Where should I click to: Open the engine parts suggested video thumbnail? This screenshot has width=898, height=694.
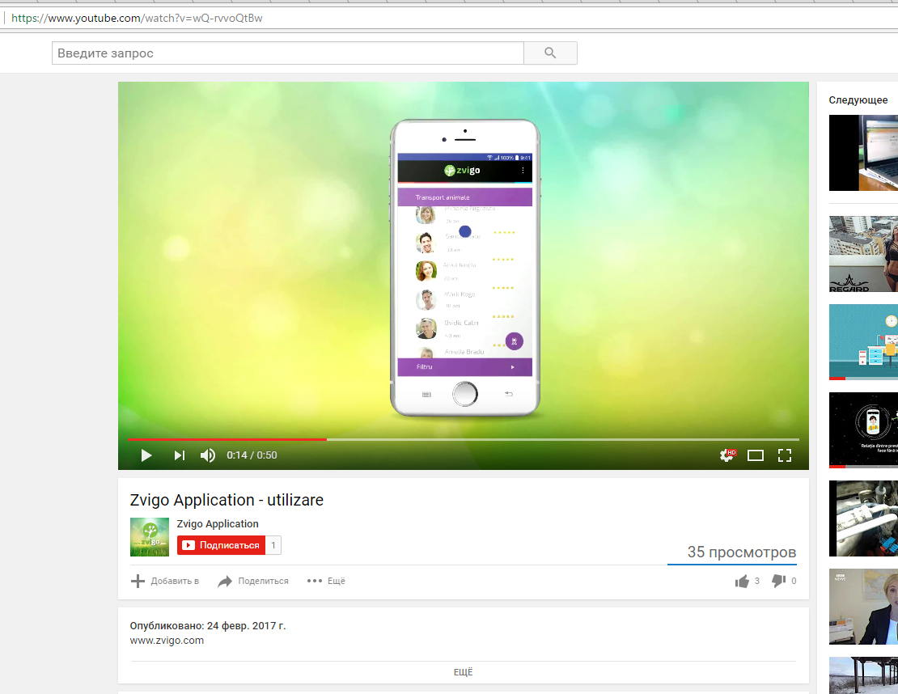864,518
